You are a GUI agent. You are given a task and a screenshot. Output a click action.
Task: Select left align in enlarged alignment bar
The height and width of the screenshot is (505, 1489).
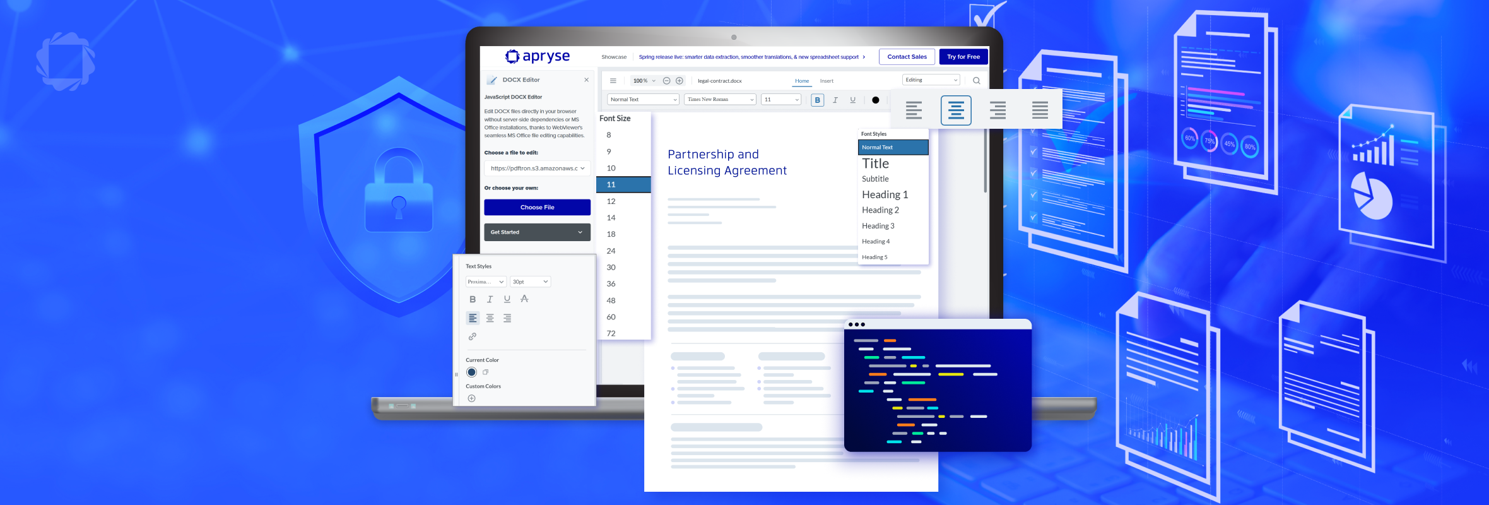914,110
